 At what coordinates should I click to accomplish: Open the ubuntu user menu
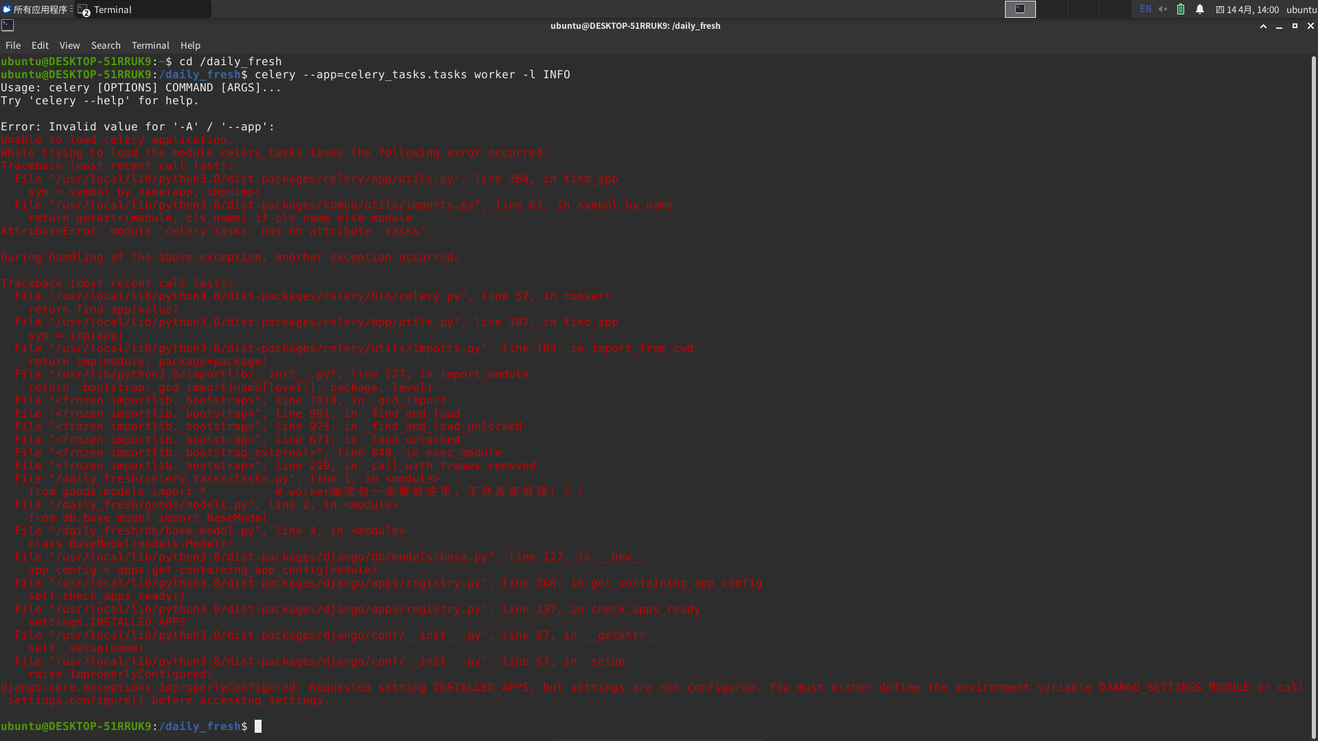tap(1301, 10)
